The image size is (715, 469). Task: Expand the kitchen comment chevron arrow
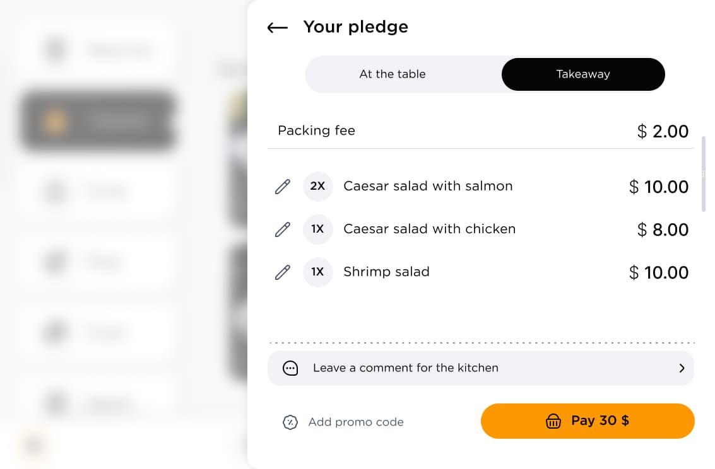click(x=682, y=368)
